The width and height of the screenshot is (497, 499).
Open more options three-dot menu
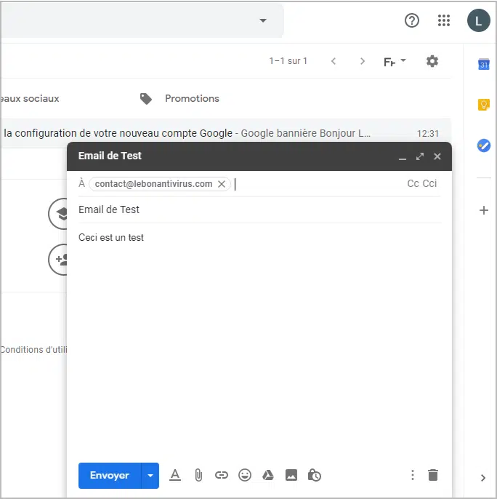(x=413, y=475)
